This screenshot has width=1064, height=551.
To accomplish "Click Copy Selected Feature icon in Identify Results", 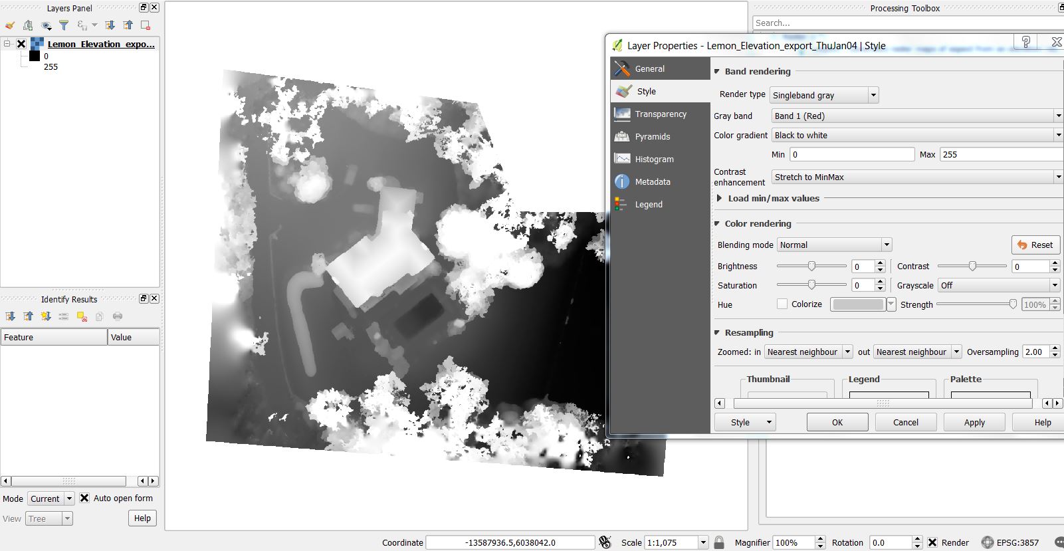I will tap(100, 316).
